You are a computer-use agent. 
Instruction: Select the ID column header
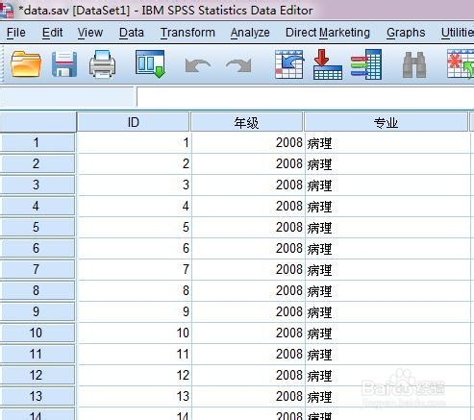click(x=134, y=122)
